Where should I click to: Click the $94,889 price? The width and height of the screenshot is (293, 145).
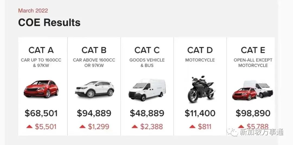94,113
